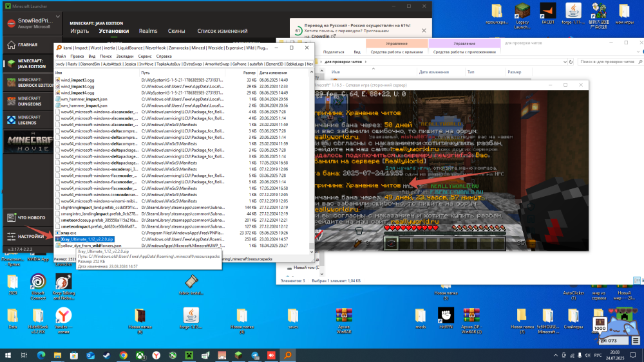Switch to the Играть tab

click(x=79, y=31)
